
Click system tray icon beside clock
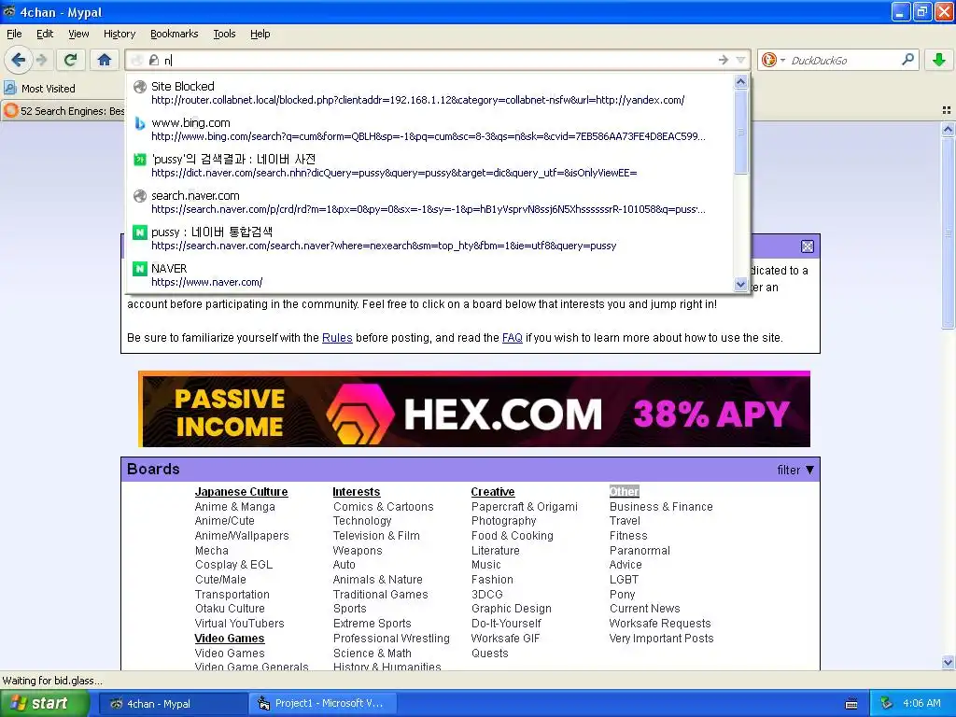887,703
